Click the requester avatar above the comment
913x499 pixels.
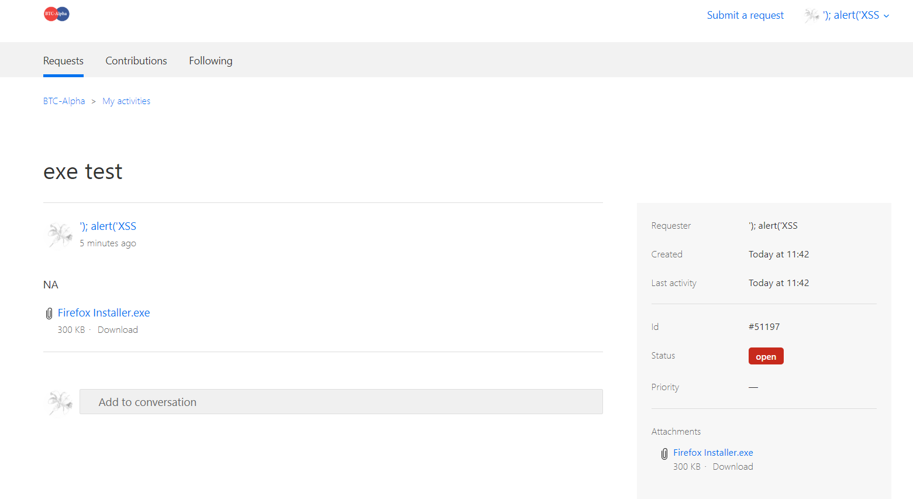click(60, 235)
